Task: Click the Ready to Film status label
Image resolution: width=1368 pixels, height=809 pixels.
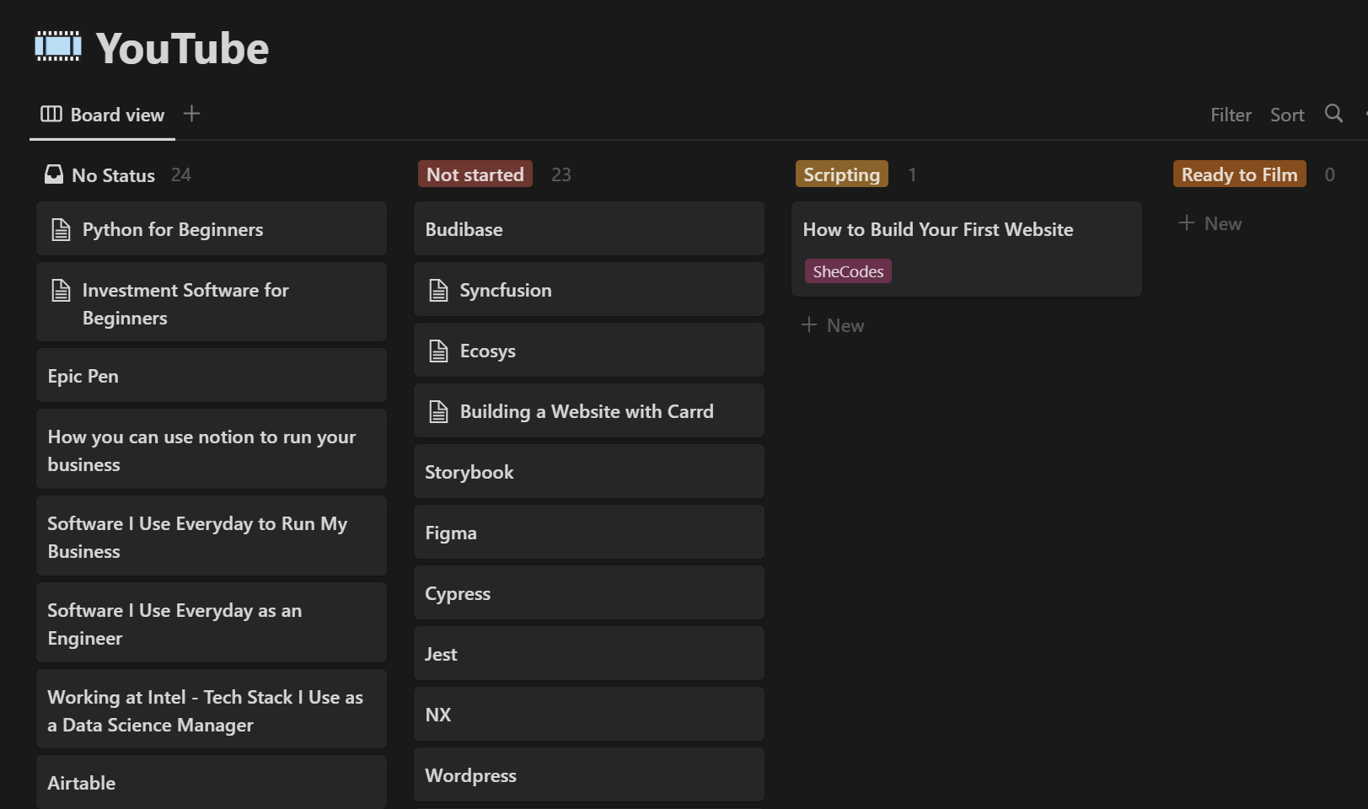Action: (x=1239, y=174)
